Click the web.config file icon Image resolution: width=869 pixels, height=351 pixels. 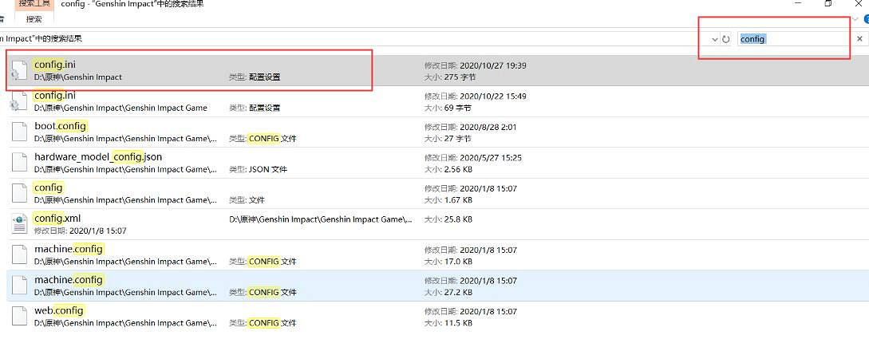pyautogui.click(x=19, y=316)
